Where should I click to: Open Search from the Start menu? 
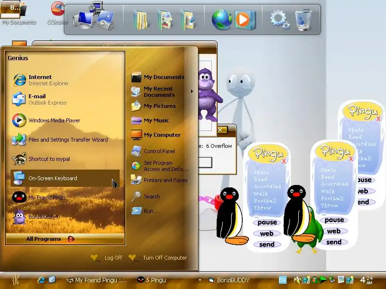[x=158, y=197]
